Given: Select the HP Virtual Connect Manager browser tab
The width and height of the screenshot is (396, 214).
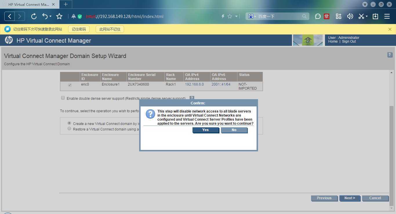Looking at the screenshot, I should pyautogui.click(x=29, y=4).
